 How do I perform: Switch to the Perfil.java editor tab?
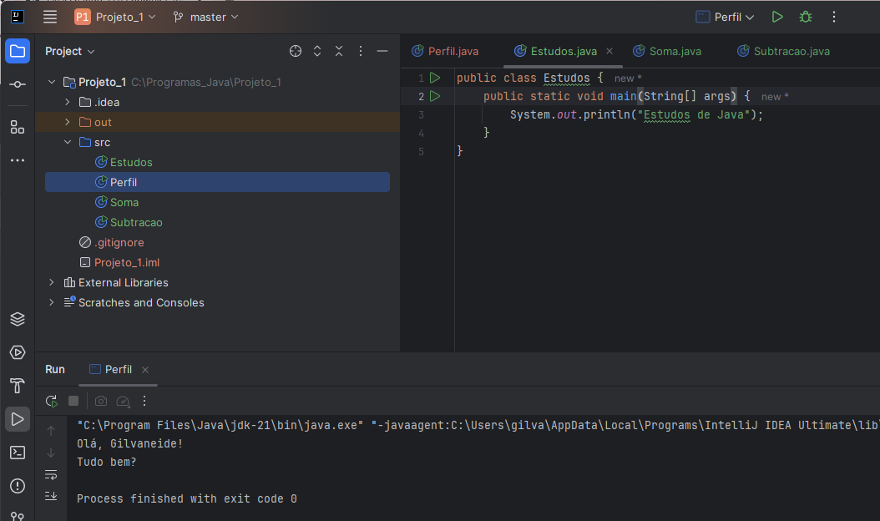[445, 51]
